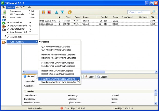Open the search engine dropdown arrow

(157, 12)
